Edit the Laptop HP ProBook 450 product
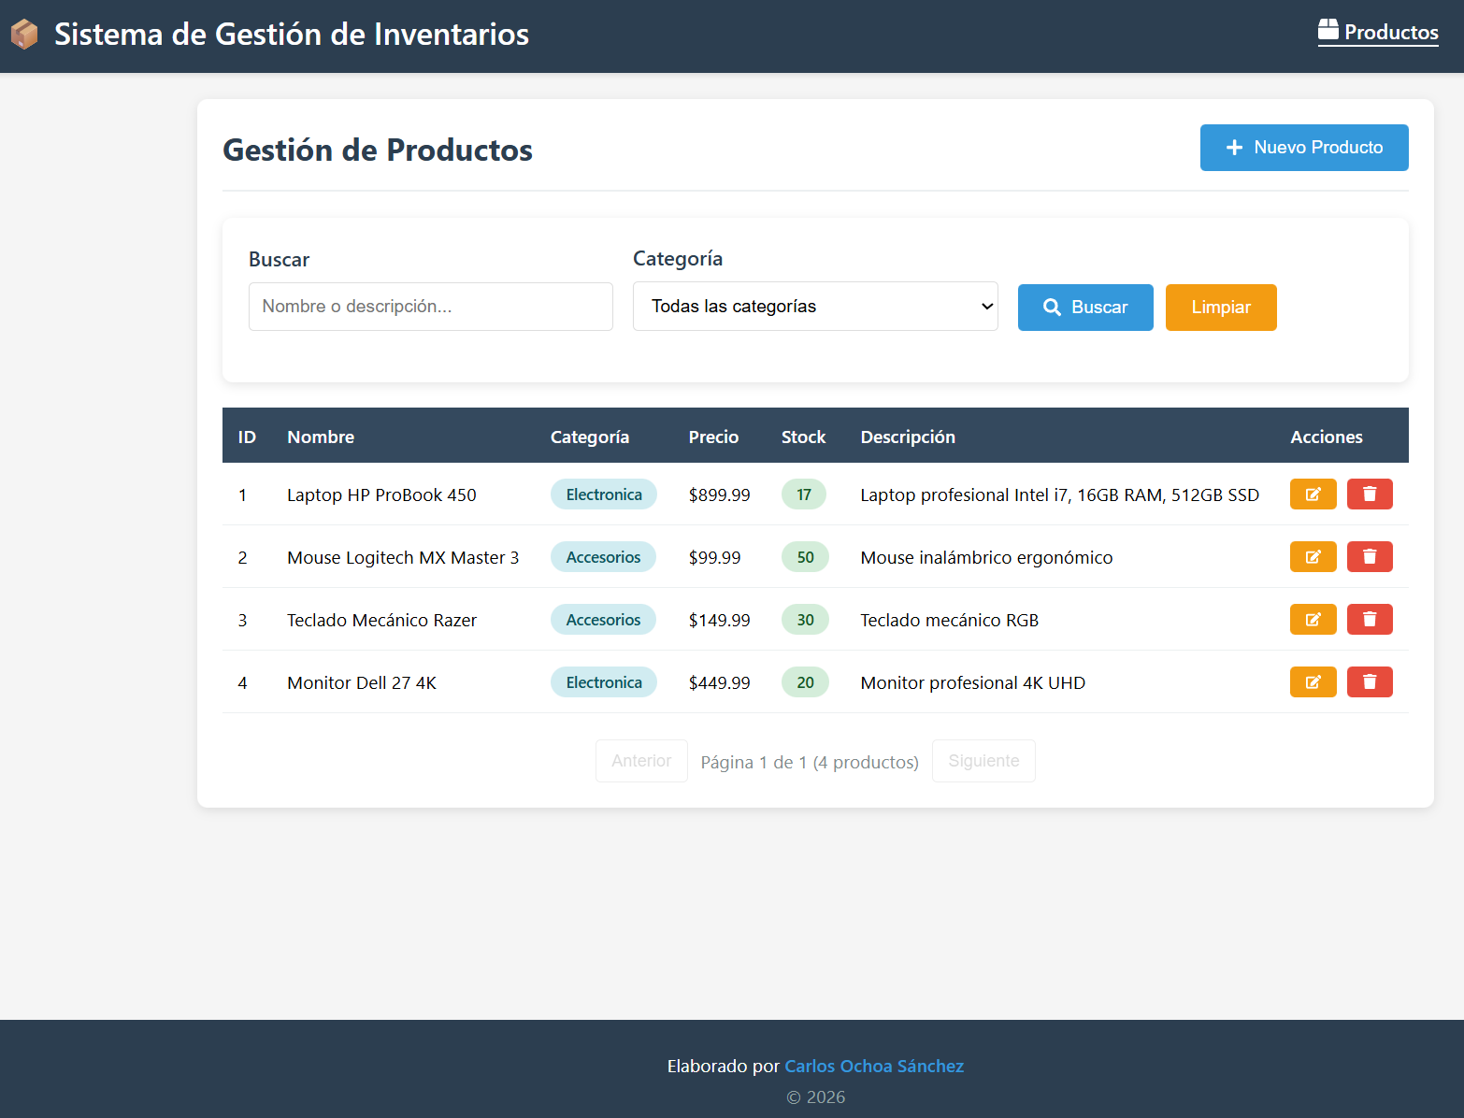This screenshot has width=1464, height=1118. (x=1313, y=494)
